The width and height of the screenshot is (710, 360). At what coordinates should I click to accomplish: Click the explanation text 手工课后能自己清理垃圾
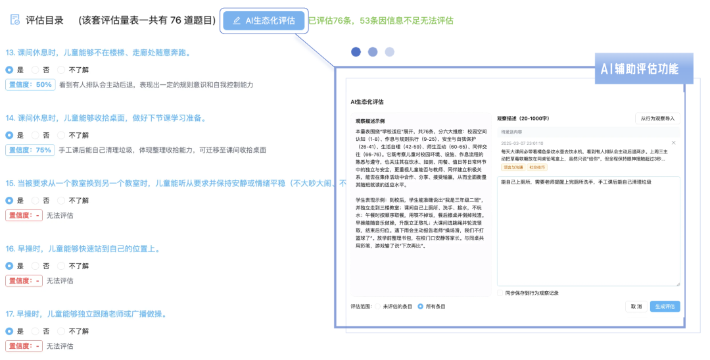point(162,150)
